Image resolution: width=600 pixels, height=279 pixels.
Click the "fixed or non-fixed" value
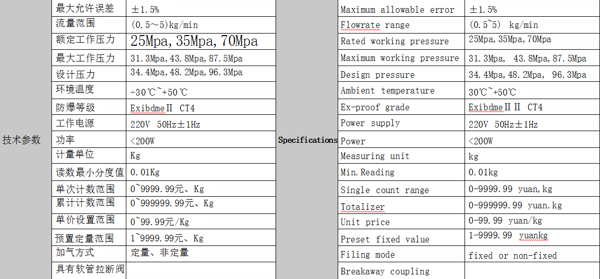(512, 256)
